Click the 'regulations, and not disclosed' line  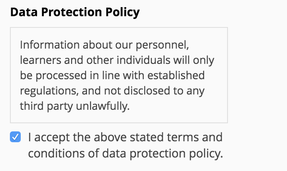112,91
